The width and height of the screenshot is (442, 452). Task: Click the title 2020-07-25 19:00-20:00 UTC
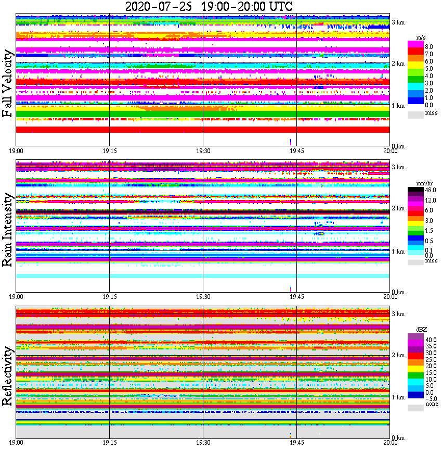pyautogui.click(x=209, y=6)
